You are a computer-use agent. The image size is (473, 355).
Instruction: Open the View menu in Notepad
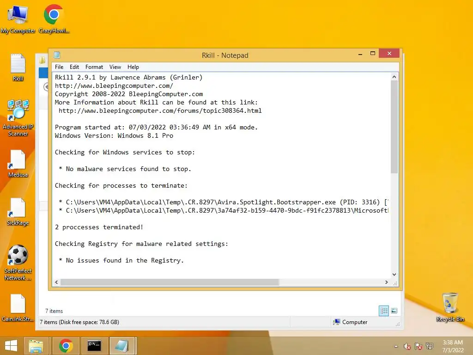[115, 67]
